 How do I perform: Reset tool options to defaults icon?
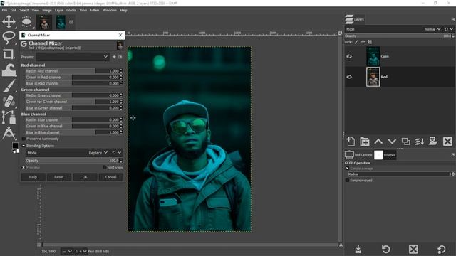pyautogui.click(x=442, y=249)
